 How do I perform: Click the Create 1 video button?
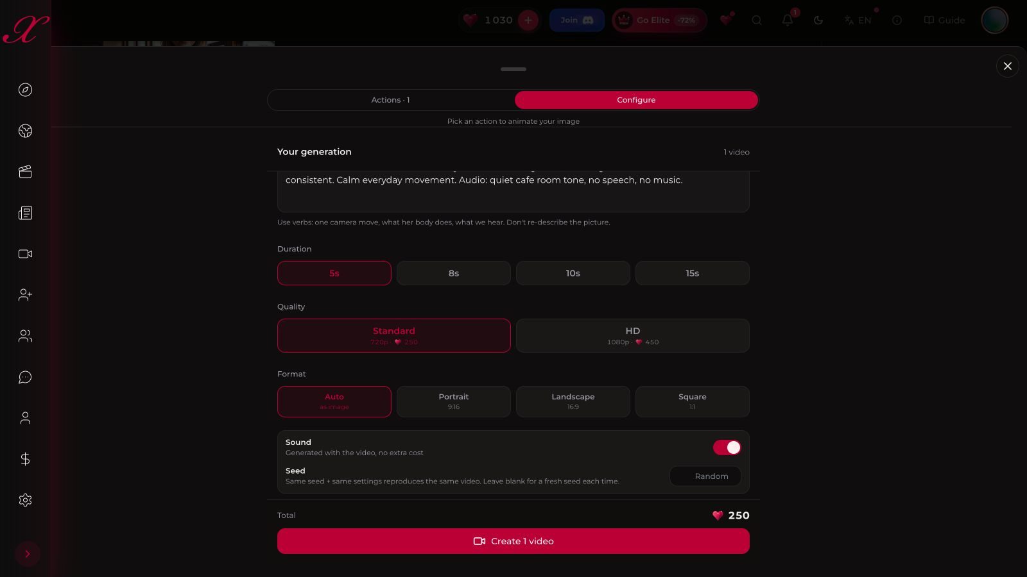pos(513,541)
